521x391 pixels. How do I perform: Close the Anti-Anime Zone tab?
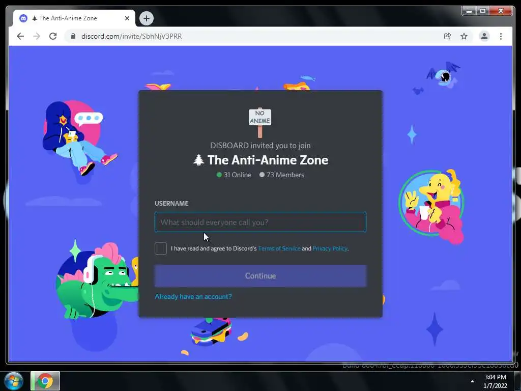tap(127, 18)
